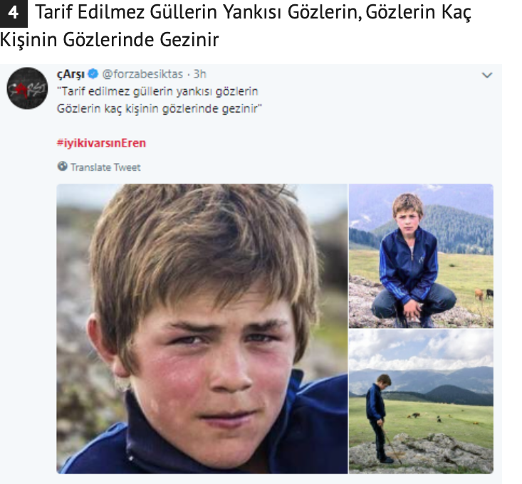
Task: Click the globe icon beside Translate Tweet
Action: (62, 166)
